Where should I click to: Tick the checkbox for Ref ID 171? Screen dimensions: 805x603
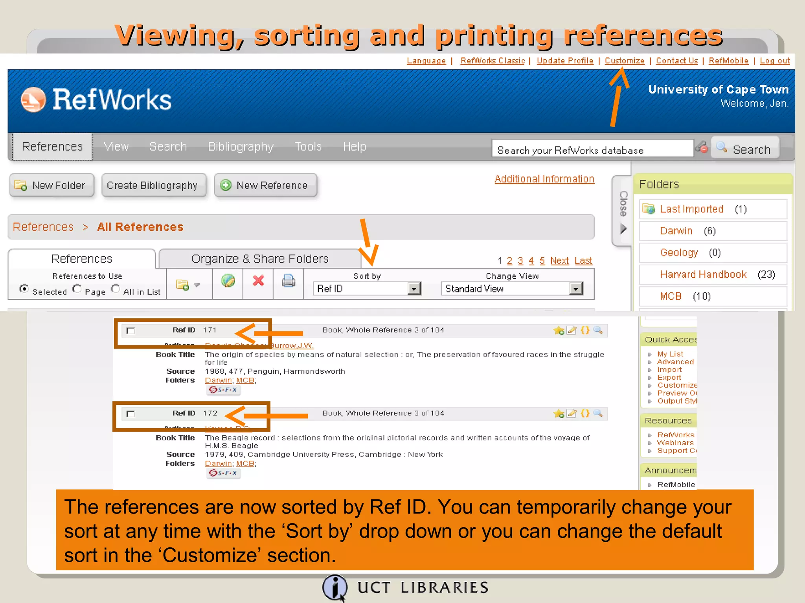pyautogui.click(x=131, y=331)
